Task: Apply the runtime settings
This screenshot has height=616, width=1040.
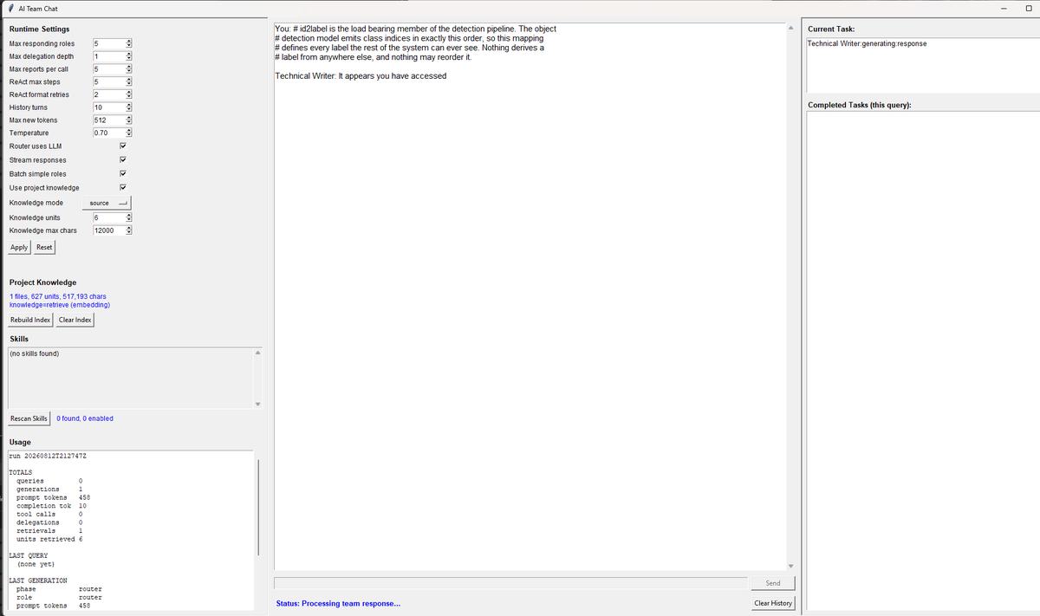Action: pyautogui.click(x=19, y=248)
